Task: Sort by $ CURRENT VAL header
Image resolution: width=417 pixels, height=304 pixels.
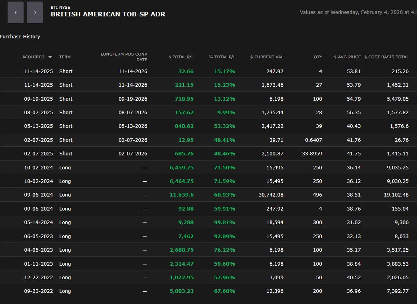Action: (267, 57)
